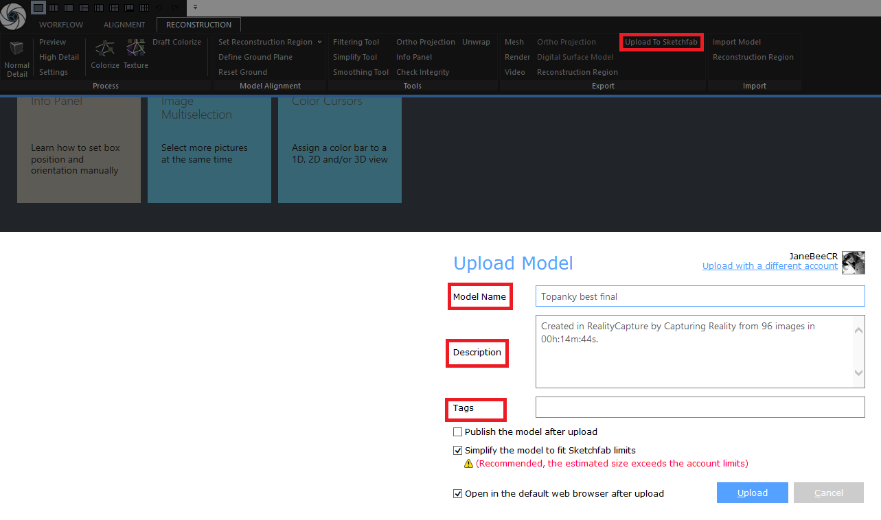Open the Smoothing Tool
This screenshot has width=881, height=520.
pyautogui.click(x=361, y=72)
